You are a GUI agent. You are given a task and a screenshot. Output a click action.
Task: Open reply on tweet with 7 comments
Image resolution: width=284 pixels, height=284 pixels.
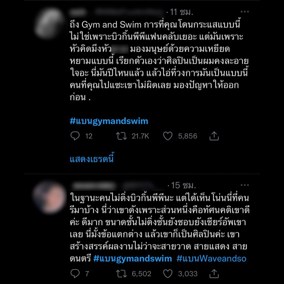75,273
